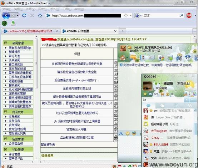Open a new tab with the plus button
198x168 pixels.
click(122, 31)
